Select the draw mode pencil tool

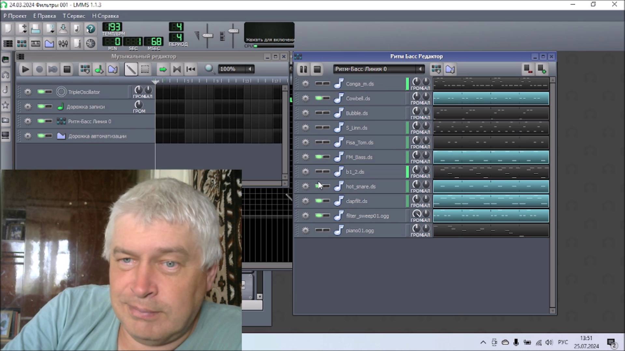(131, 69)
